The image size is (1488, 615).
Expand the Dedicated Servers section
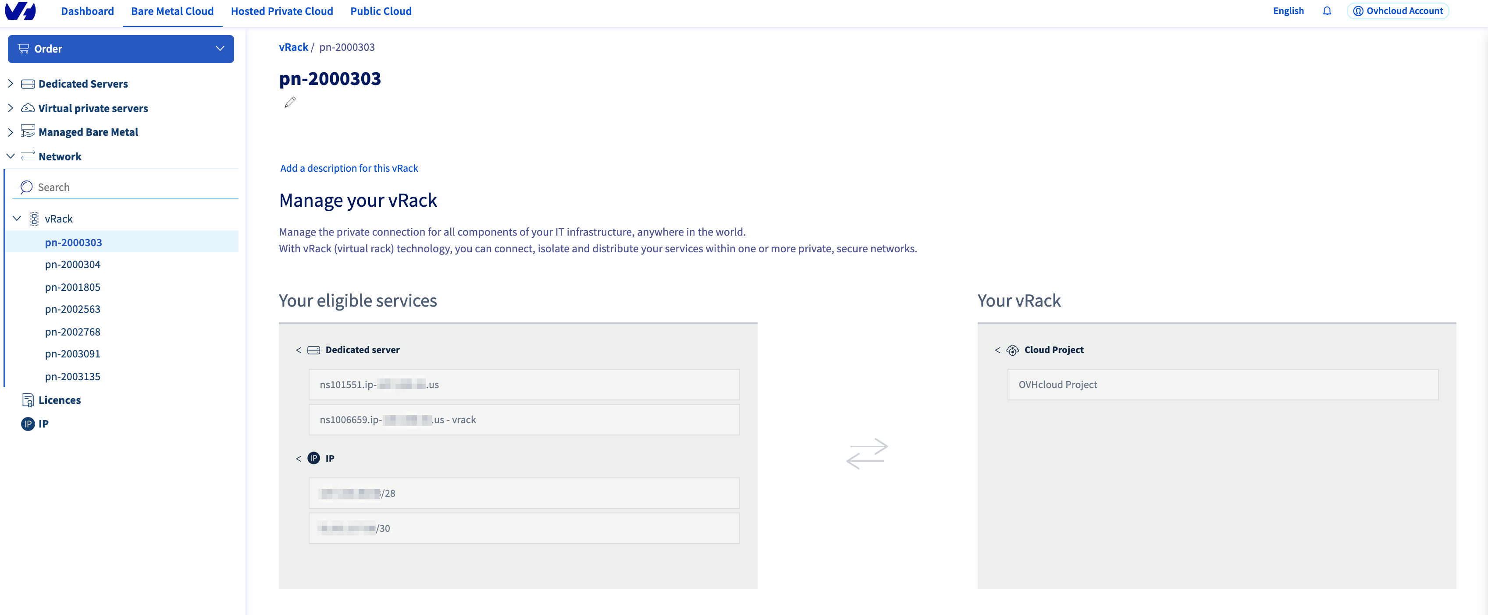[11, 84]
